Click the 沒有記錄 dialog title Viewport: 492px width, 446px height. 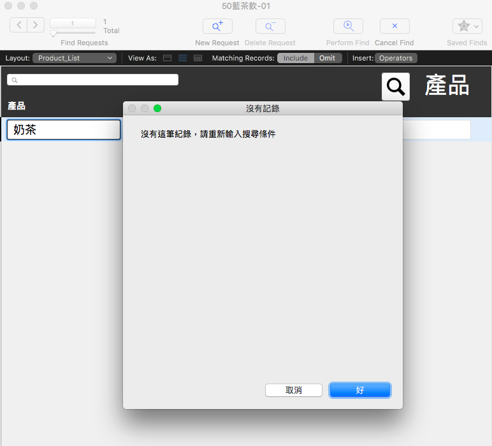[263, 108]
